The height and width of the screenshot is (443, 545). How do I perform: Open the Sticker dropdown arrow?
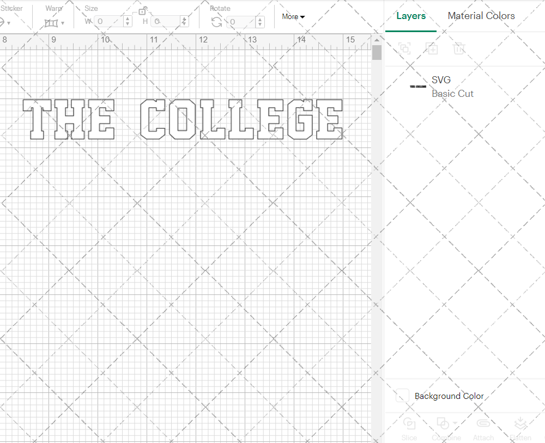[9, 23]
